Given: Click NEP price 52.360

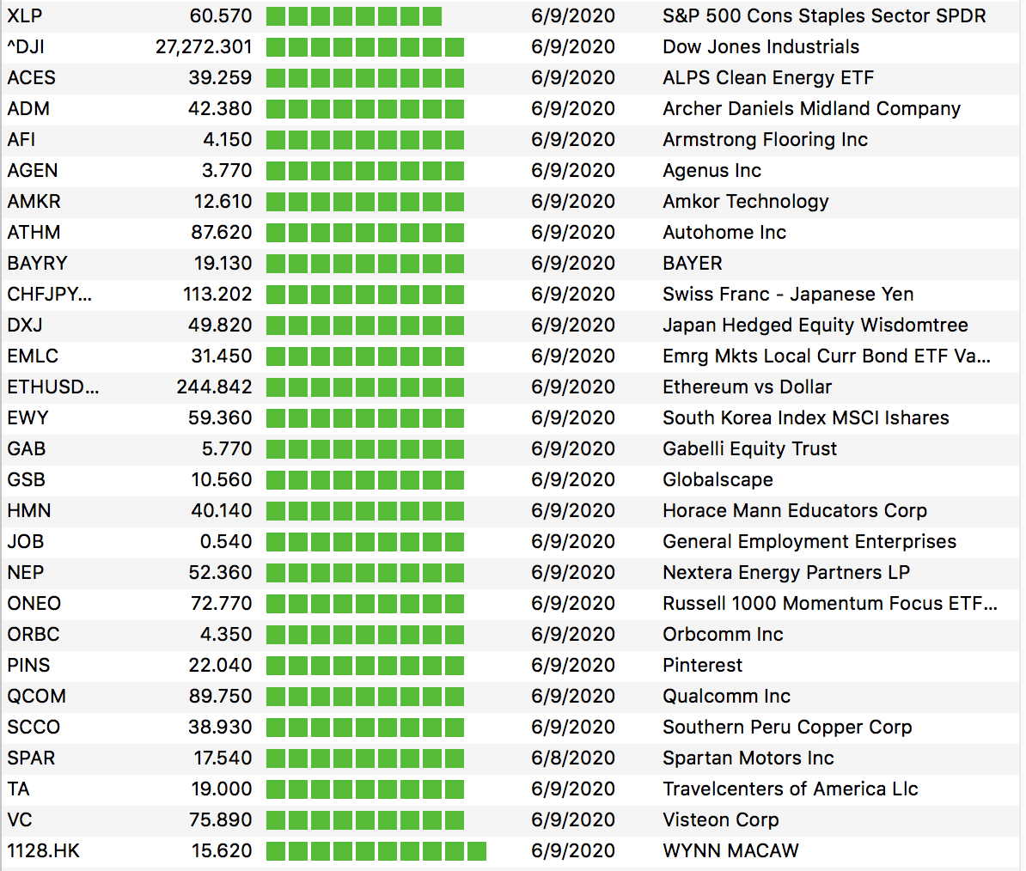Looking at the screenshot, I should (220, 573).
